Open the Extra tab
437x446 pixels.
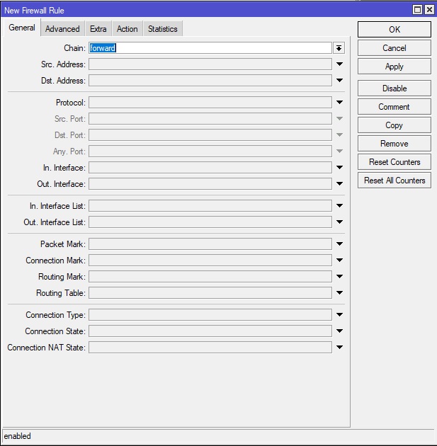coord(98,29)
